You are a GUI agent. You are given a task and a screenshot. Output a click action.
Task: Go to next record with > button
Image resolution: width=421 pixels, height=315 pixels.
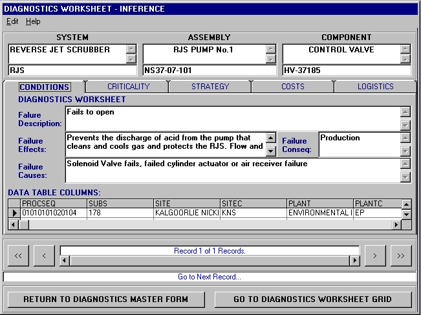[x=375, y=255]
